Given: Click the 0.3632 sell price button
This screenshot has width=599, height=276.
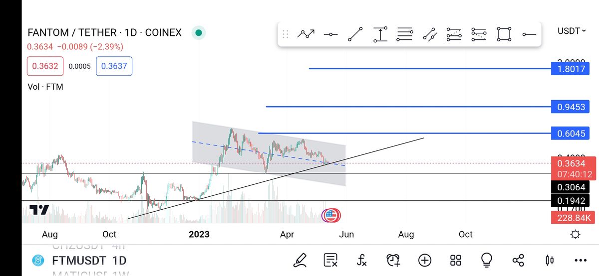Looking at the screenshot, I should click(45, 66).
